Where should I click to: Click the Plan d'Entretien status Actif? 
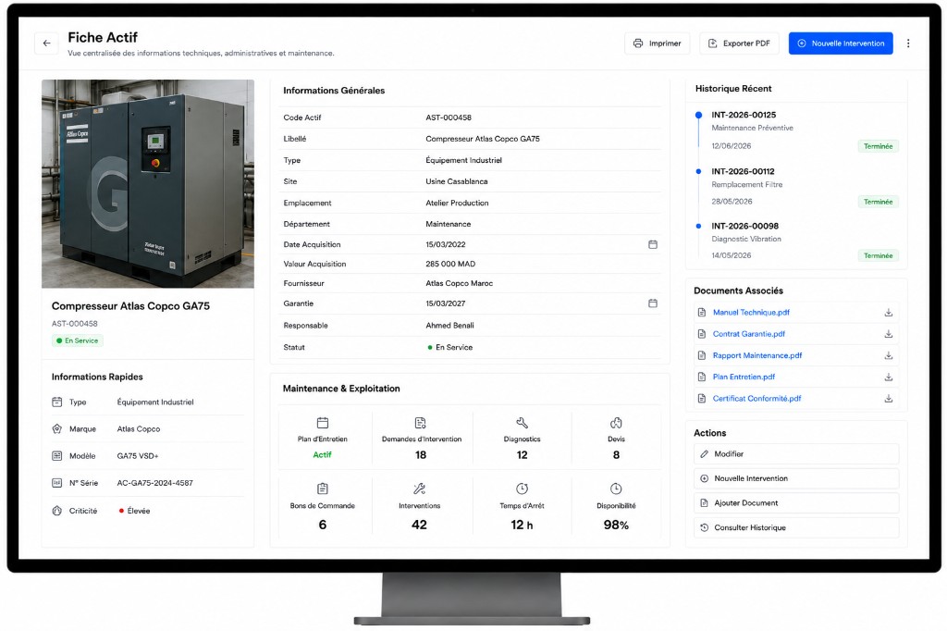323,454
